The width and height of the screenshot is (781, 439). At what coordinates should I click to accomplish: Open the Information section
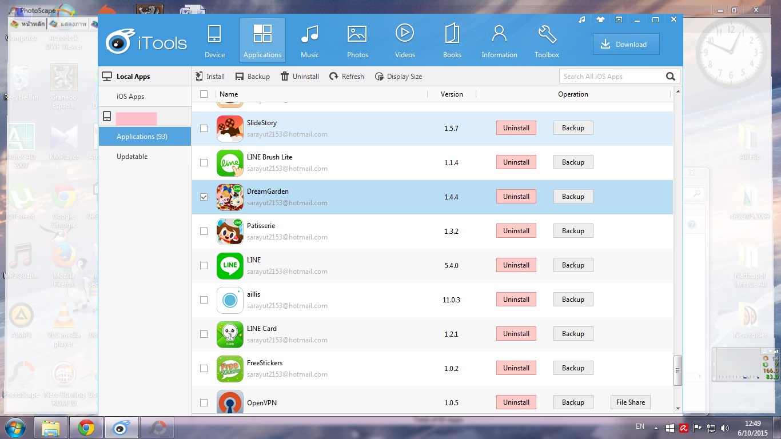tap(499, 41)
